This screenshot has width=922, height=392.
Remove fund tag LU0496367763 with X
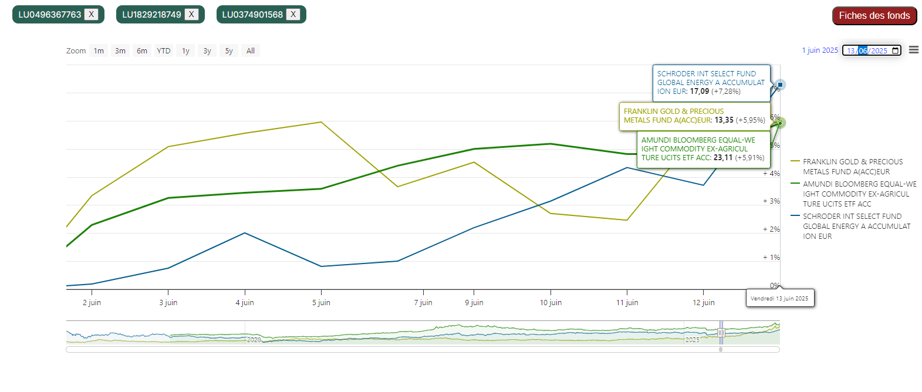coord(91,15)
